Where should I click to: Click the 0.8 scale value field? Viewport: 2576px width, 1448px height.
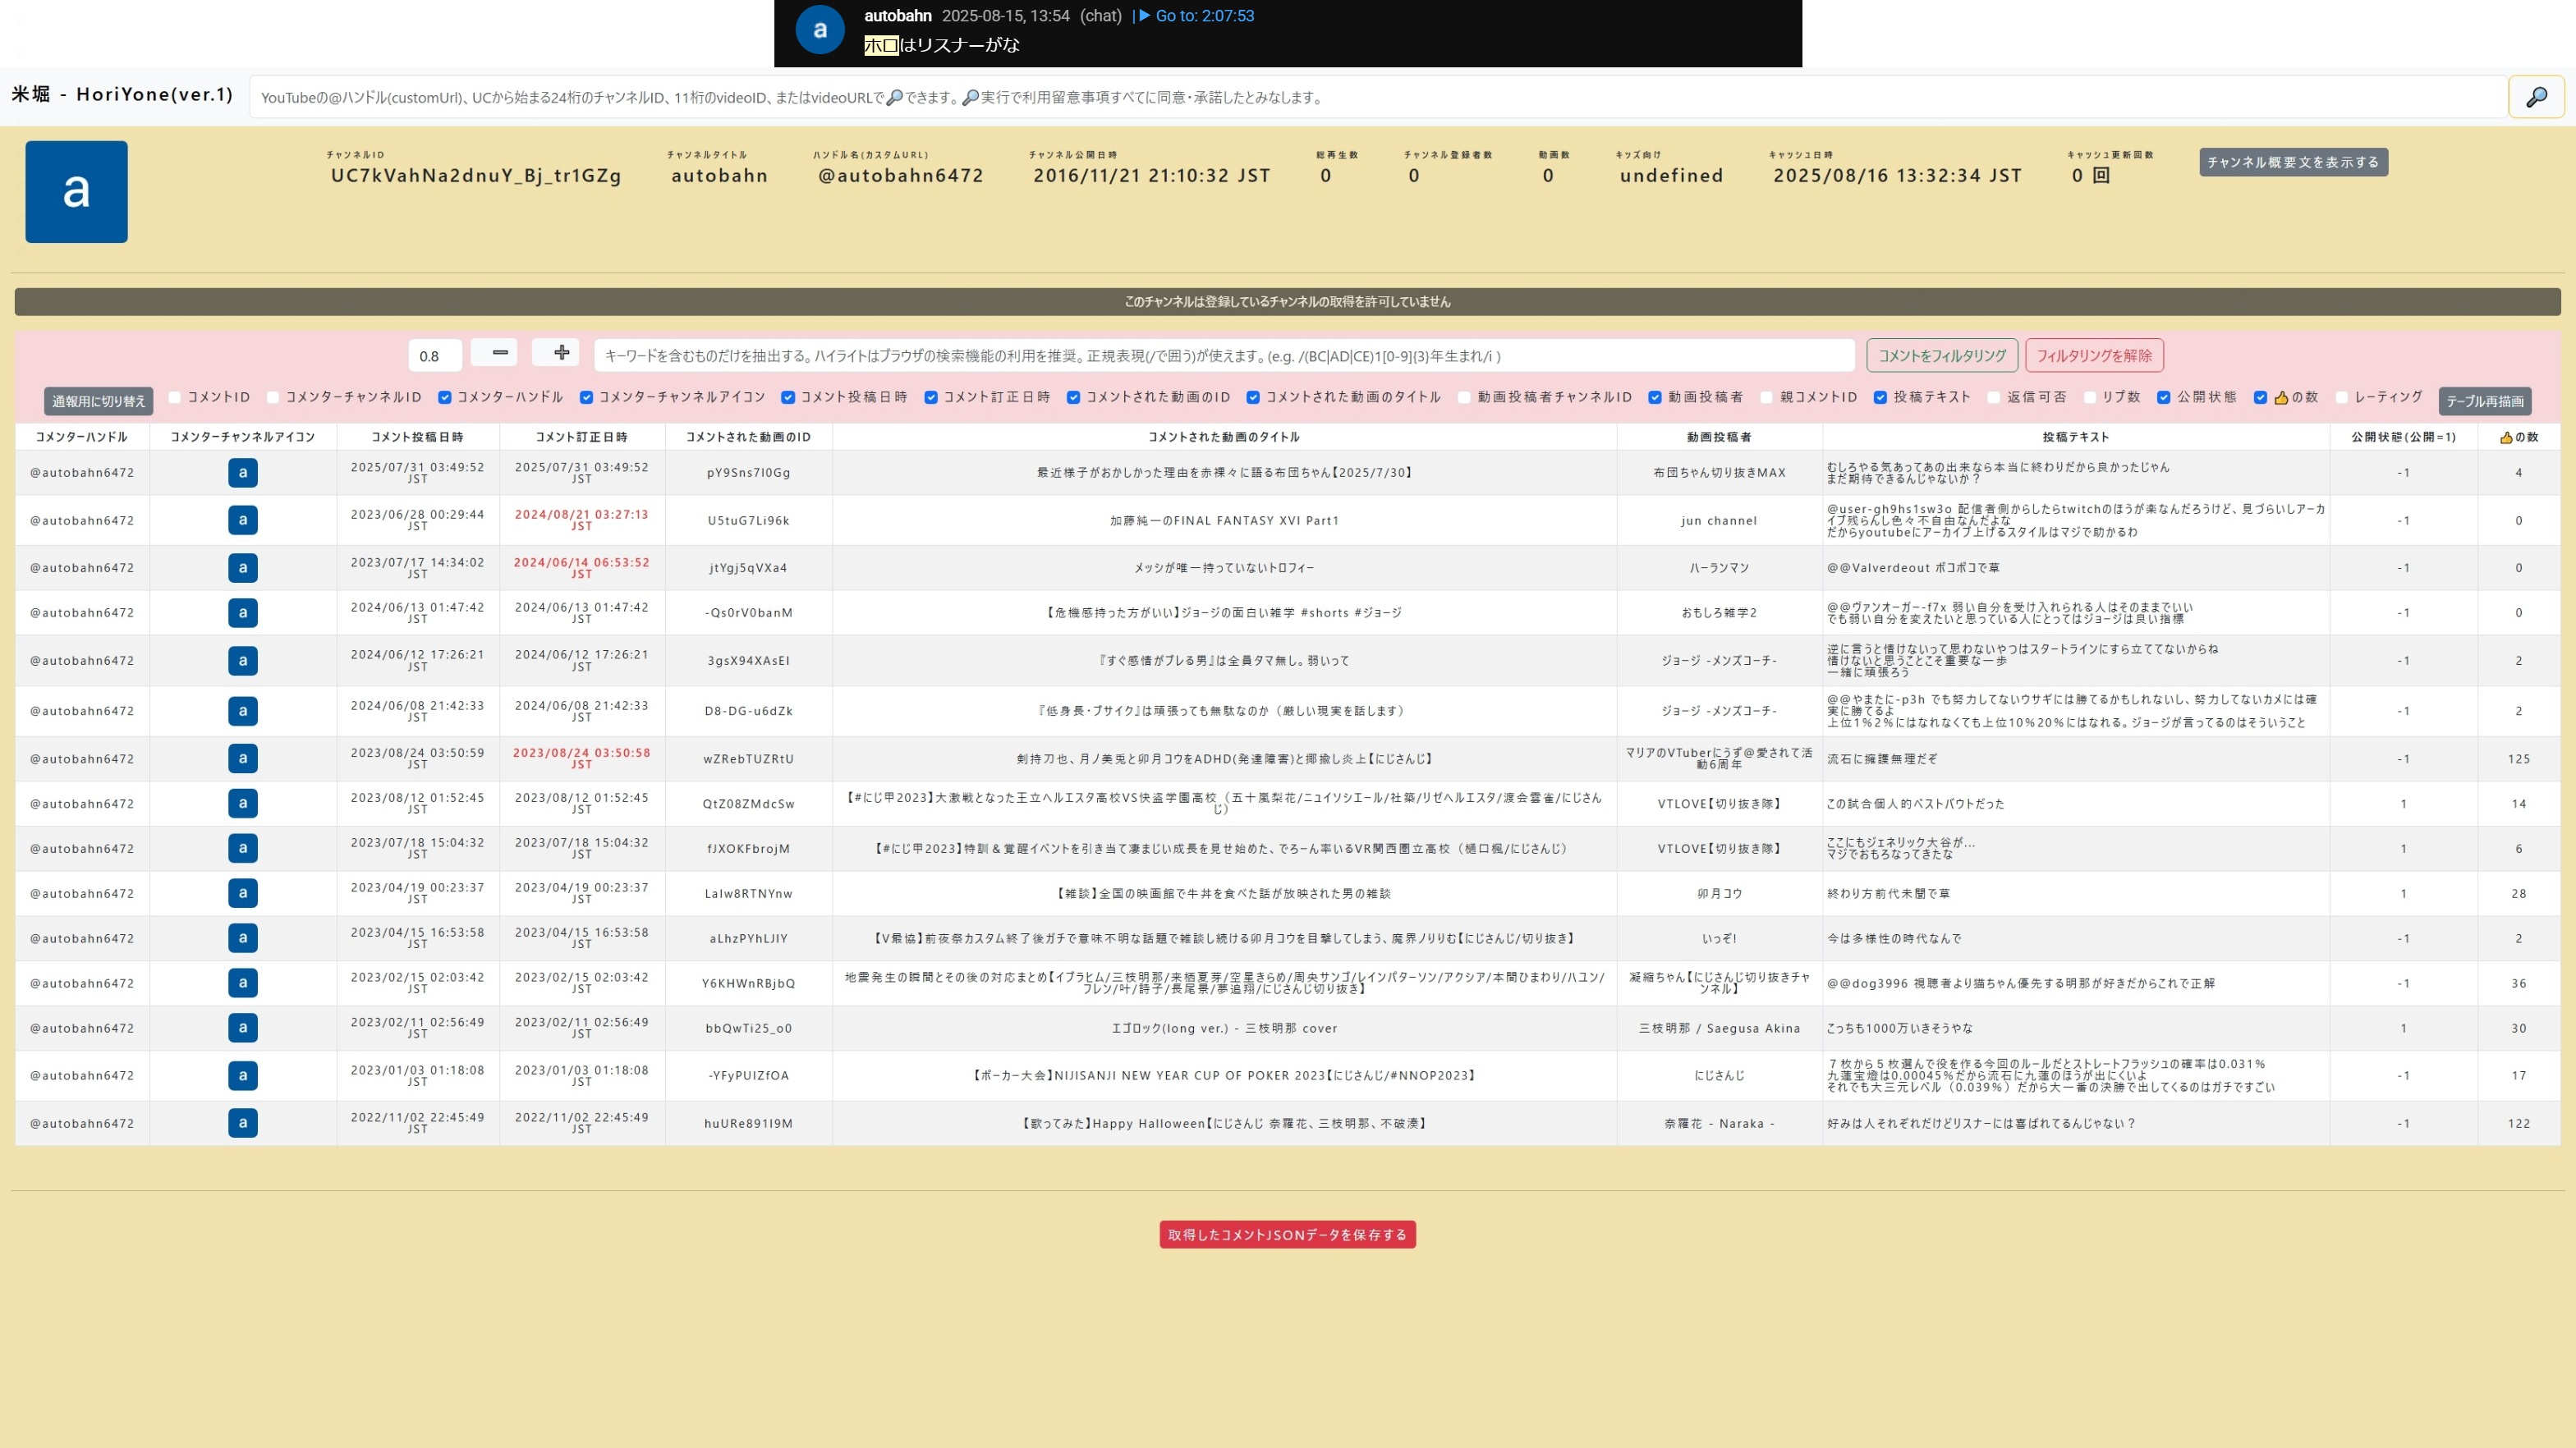pos(434,355)
